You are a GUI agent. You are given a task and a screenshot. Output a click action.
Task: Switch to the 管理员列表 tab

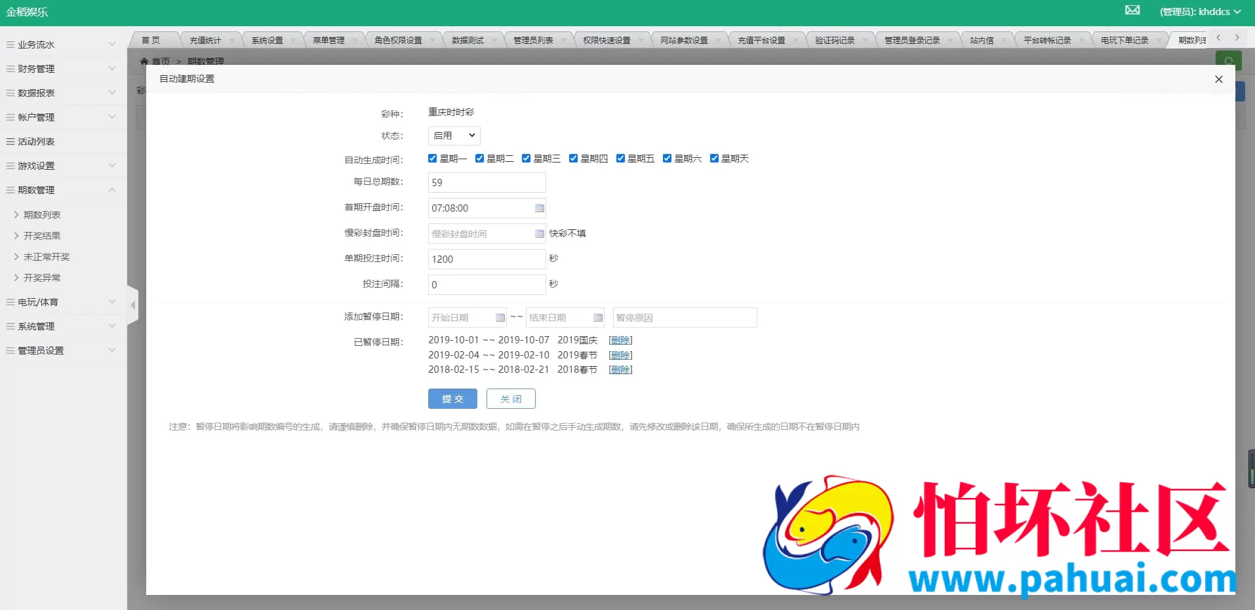[x=534, y=39]
